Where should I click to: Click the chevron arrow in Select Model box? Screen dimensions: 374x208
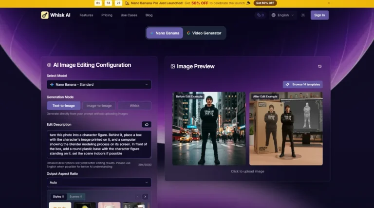point(147,84)
